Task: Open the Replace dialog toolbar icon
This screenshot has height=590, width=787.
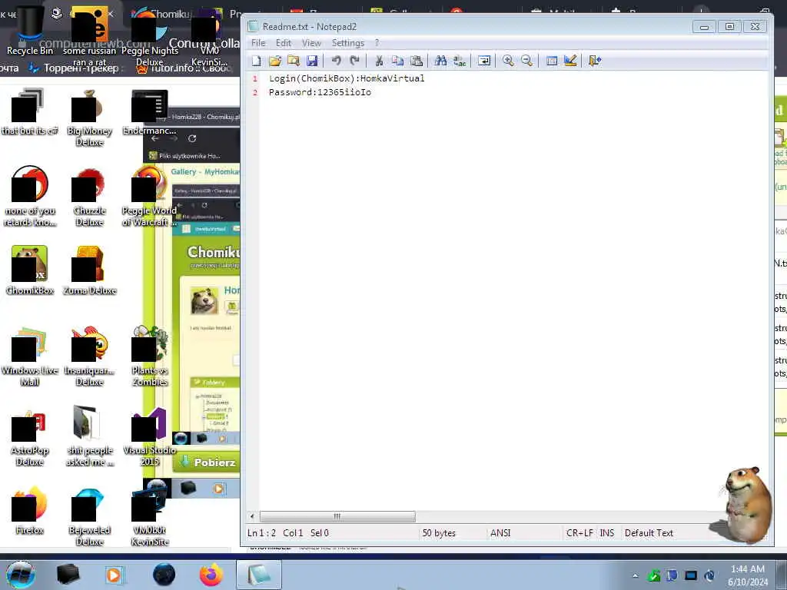Action: [460, 61]
